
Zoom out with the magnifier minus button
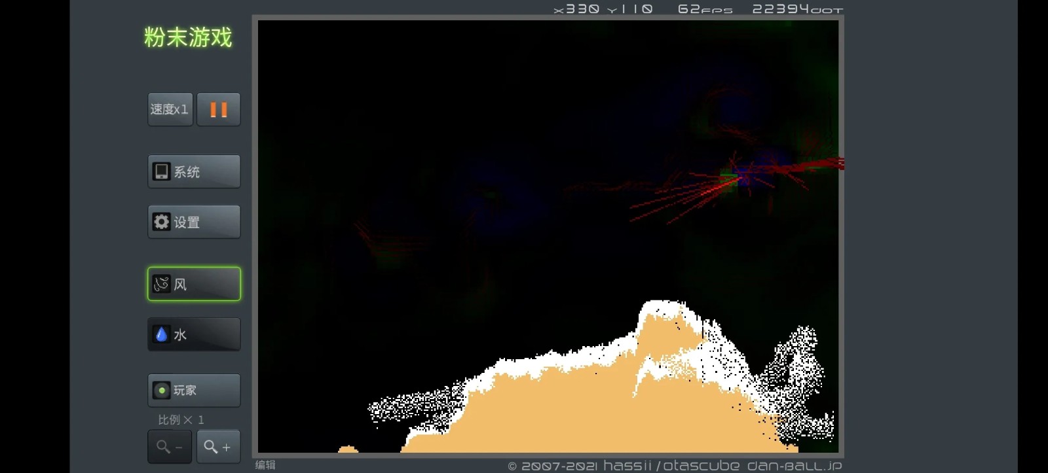170,447
